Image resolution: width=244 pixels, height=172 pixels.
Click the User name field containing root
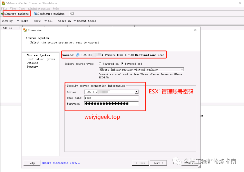pos(111,98)
